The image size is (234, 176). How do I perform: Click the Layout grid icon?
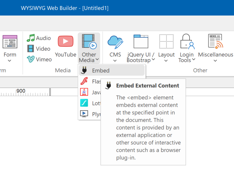pyautogui.click(x=166, y=41)
